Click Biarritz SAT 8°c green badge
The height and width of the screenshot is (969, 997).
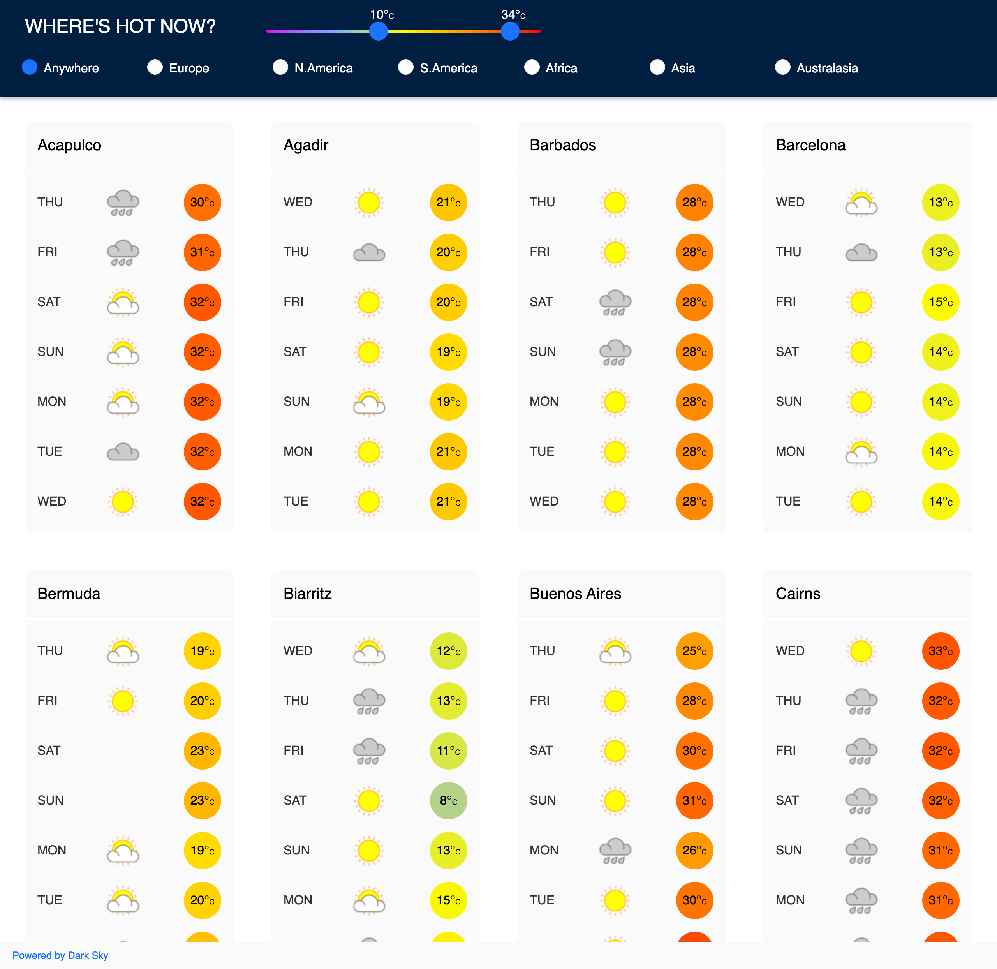coord(448,800)
